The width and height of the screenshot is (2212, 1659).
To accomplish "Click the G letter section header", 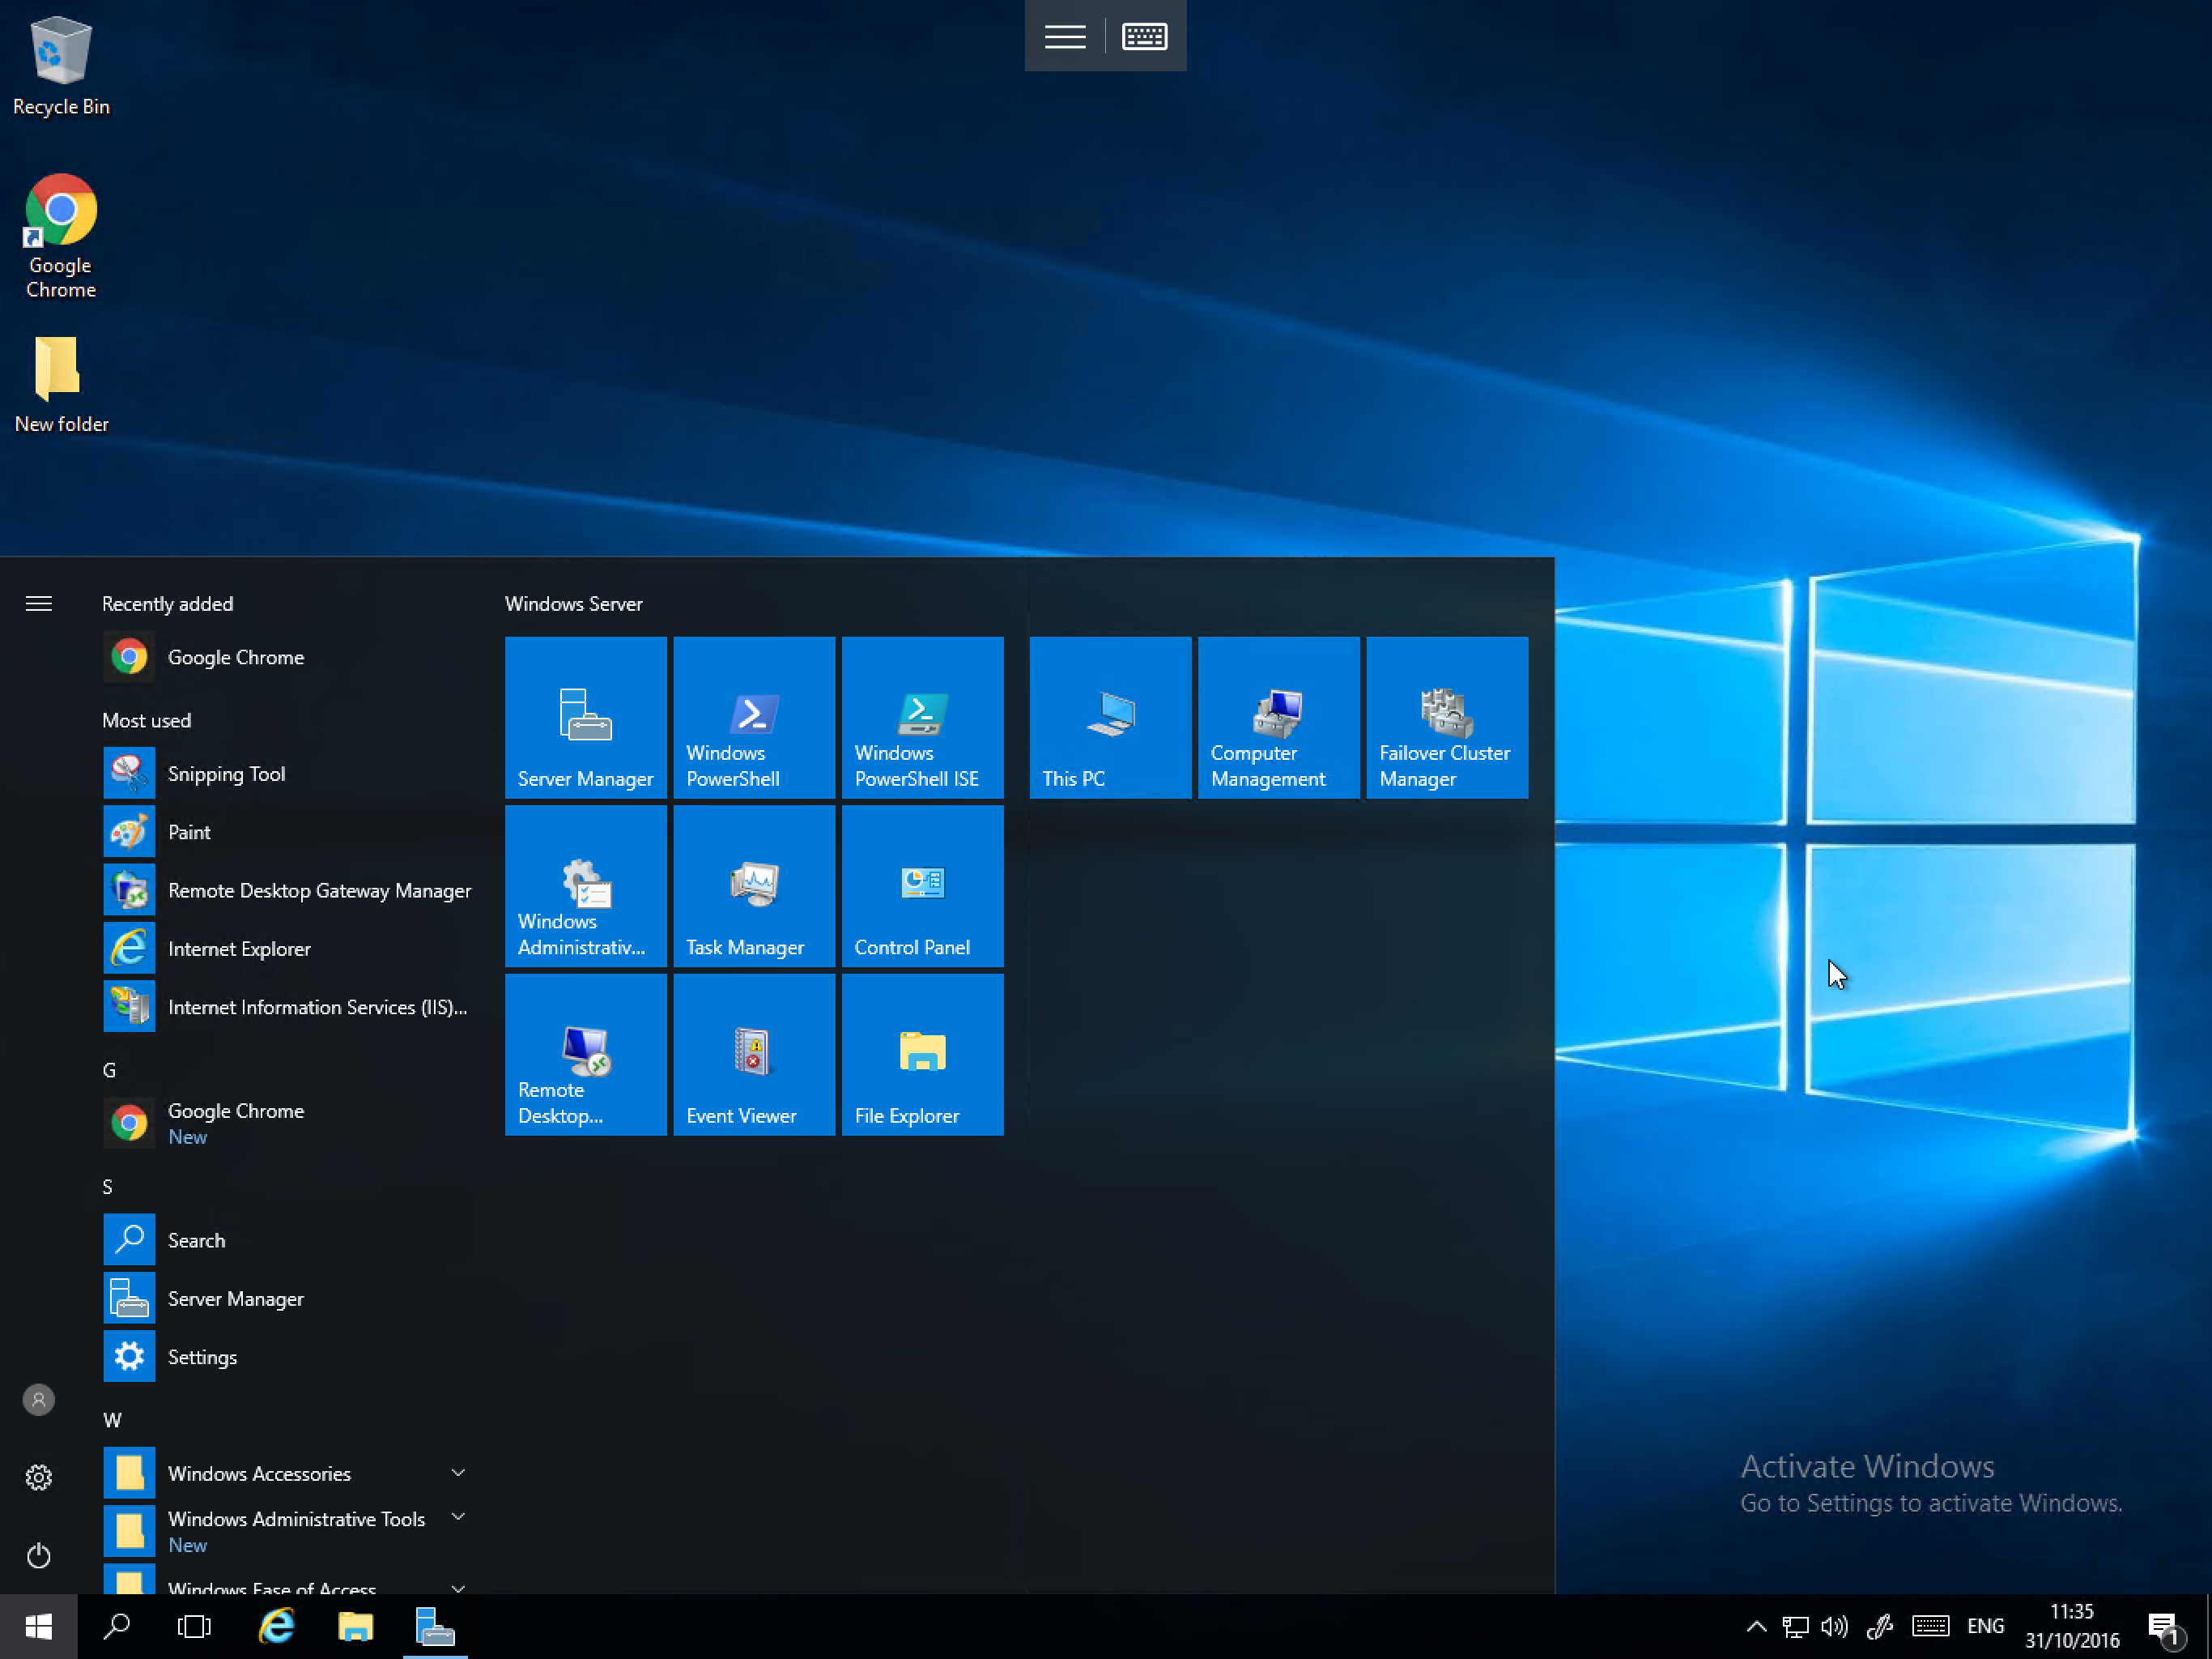I will pyautogui.click(x=109, y=1069).
